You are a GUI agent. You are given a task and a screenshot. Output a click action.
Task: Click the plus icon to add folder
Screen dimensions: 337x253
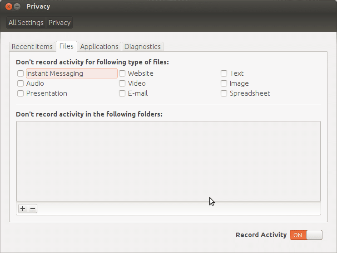pyautogui.click(x=23, y=209)
